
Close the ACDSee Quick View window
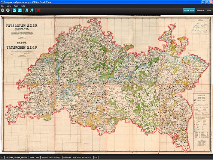[x=211, y=2]
